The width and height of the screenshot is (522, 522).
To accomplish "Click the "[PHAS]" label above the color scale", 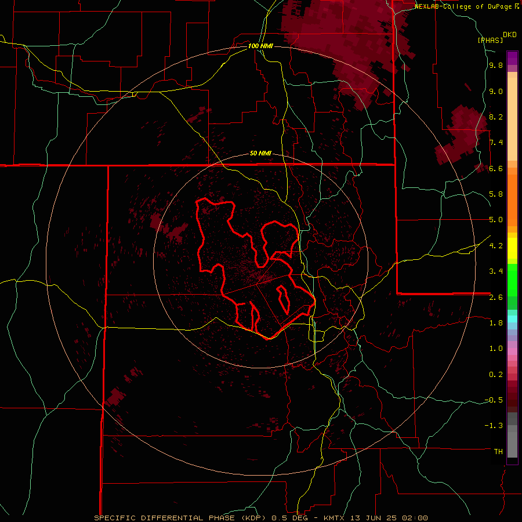I will point(490,40).
